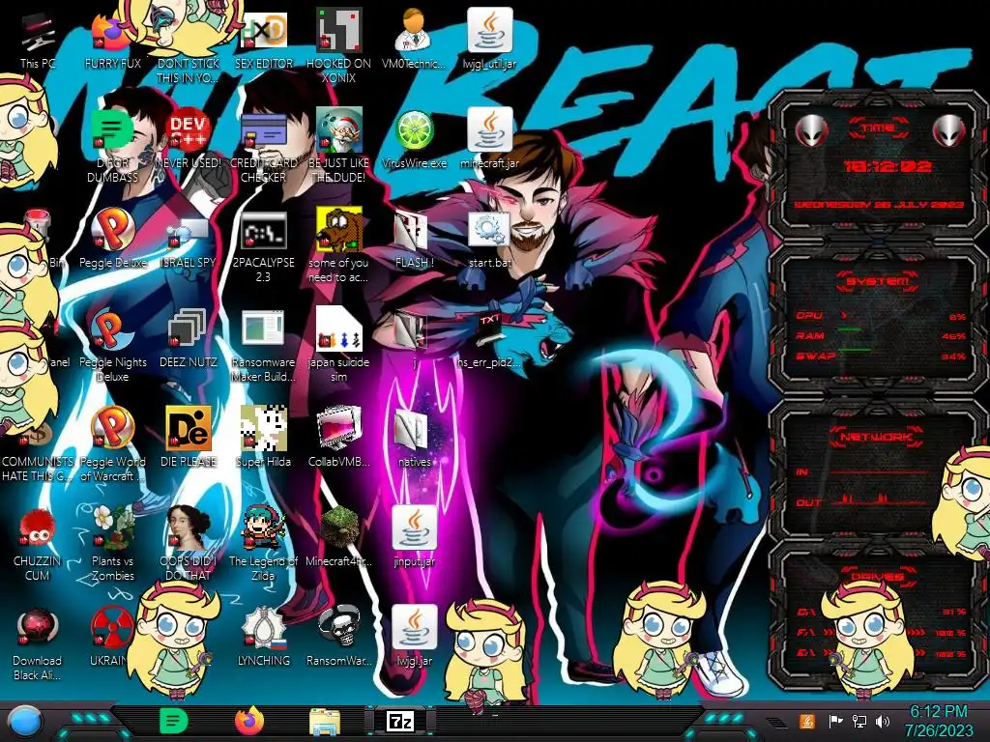Open the network tray icon
The width and height of the screenshot is (990, 742).
coord(859,721)
